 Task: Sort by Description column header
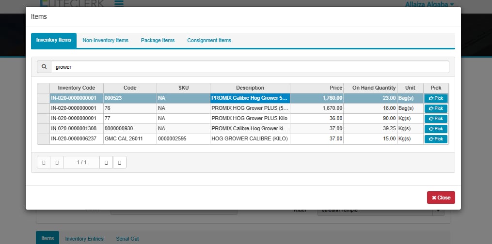coord(250,88)
